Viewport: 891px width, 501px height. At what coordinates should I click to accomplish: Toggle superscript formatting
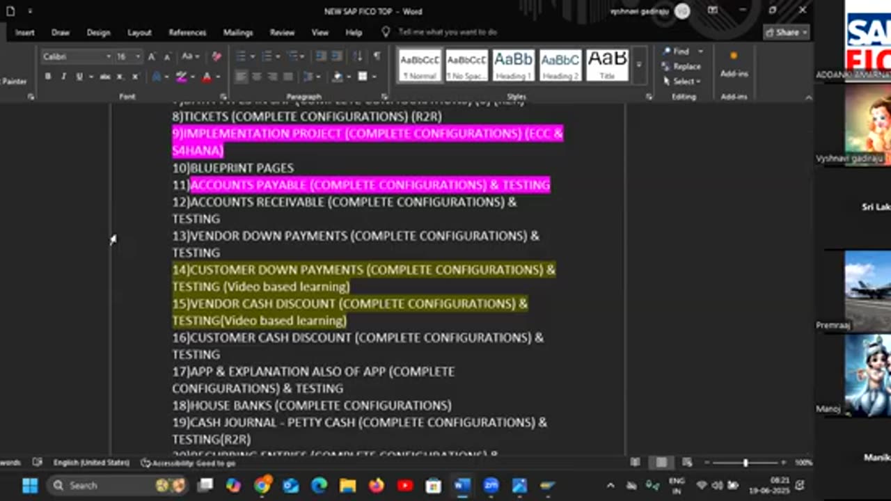click(135, 77)
